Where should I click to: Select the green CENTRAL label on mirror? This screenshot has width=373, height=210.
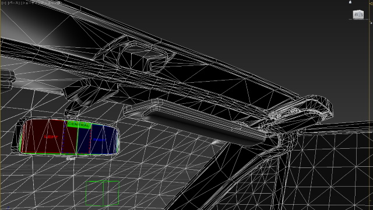pyautogui.click(x=79, y=125)
